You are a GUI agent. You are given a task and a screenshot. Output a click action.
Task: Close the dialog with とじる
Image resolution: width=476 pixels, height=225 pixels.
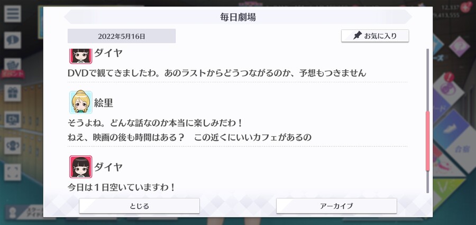(x=139, y=206)
